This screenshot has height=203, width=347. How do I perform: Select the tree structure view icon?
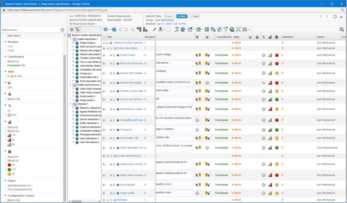point(78,30)
